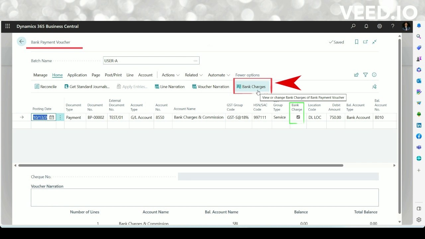Bookmark this page
The height and width of the screenshot is (239, 425).
coord(357,42)
